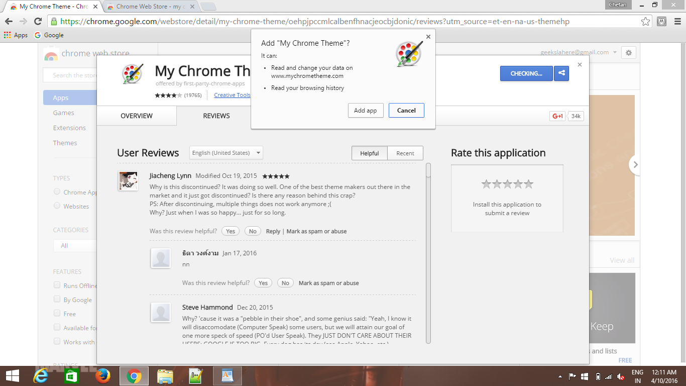Image resolution: width=686 pixels, height=386 pixels.
Task: Toggle the Runs Offline checkbox
Action: tap(57, 285)
